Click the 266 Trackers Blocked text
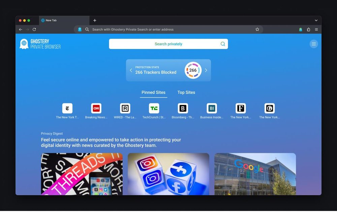Screen dimensions: 337x212 pos(156,72)
